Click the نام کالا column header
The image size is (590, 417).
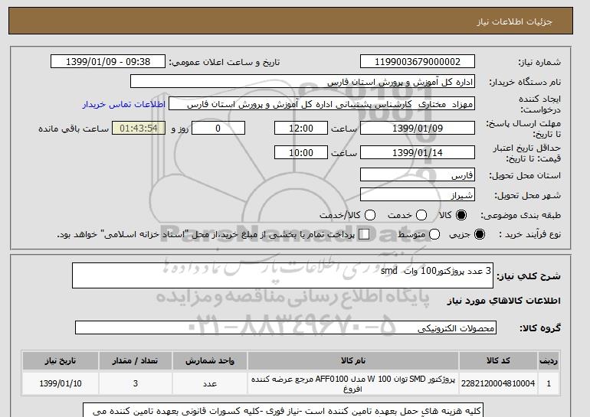point(353,360)
